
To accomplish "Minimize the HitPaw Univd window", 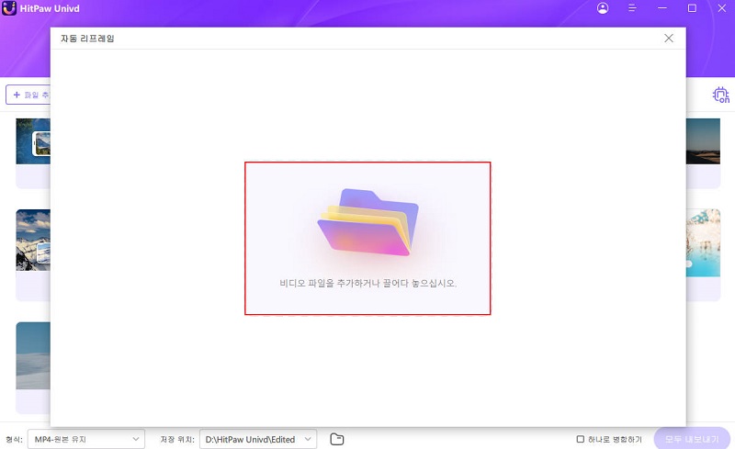I will pos(661,8).
